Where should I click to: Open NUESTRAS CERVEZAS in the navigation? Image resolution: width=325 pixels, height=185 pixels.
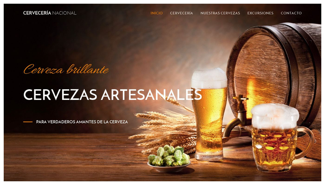[220, 13]
